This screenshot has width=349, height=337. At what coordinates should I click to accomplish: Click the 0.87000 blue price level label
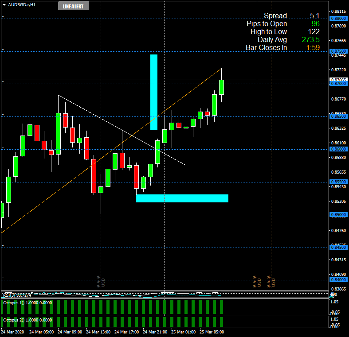(338, 84)
